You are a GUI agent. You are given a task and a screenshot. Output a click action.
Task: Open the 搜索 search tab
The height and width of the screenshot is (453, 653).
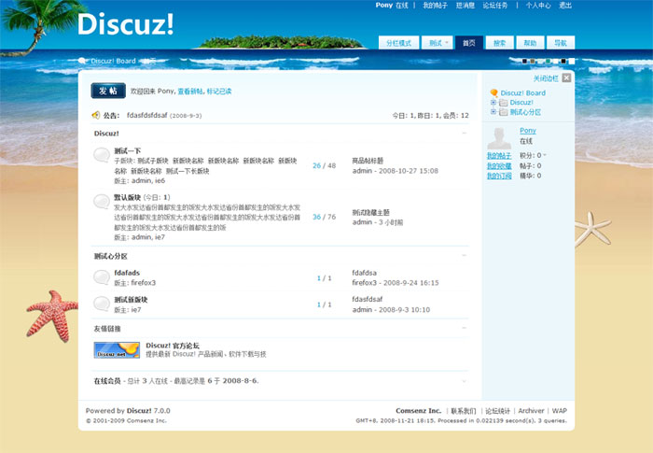coord(499,43)
